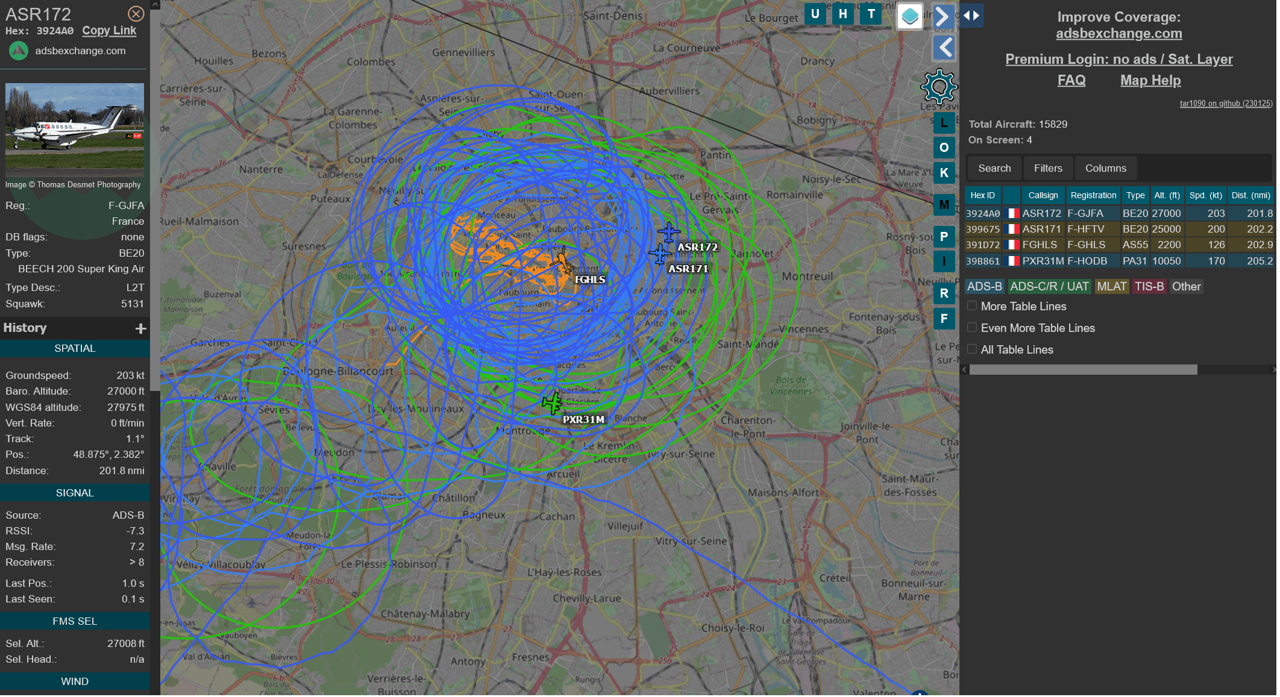Click the PXR31M aircraft on map
Image resolution: width=1280 pixels, height=697 pixels.
point(552,403)
